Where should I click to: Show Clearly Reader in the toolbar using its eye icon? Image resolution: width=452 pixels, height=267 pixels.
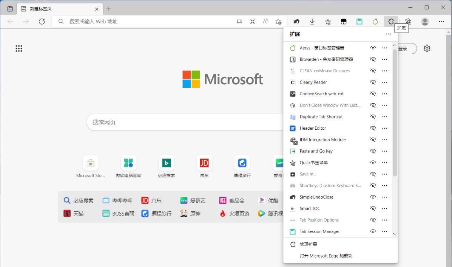tap(373, 82)
